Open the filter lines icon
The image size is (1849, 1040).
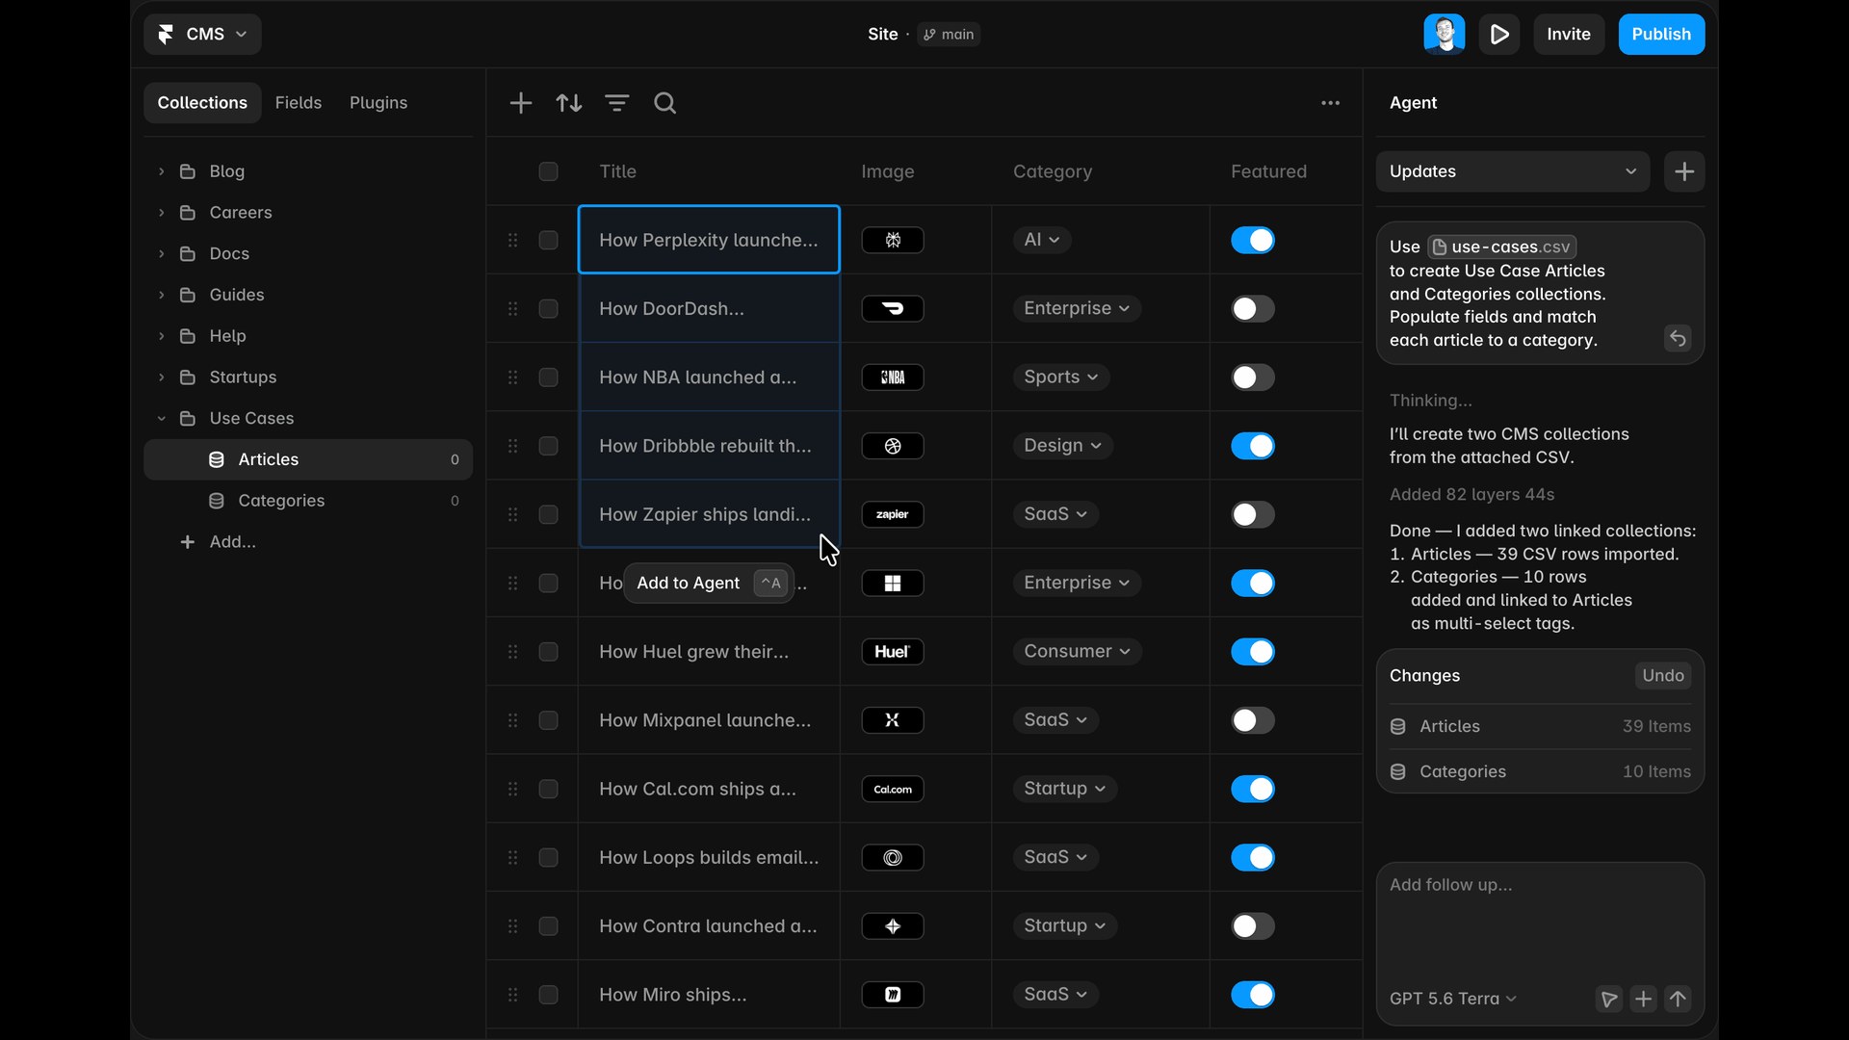[616, 103]
